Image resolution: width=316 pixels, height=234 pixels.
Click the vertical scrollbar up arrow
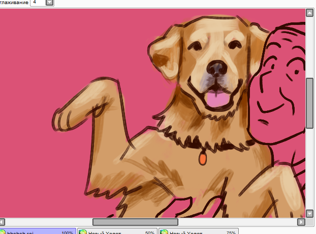pos(309,13)
